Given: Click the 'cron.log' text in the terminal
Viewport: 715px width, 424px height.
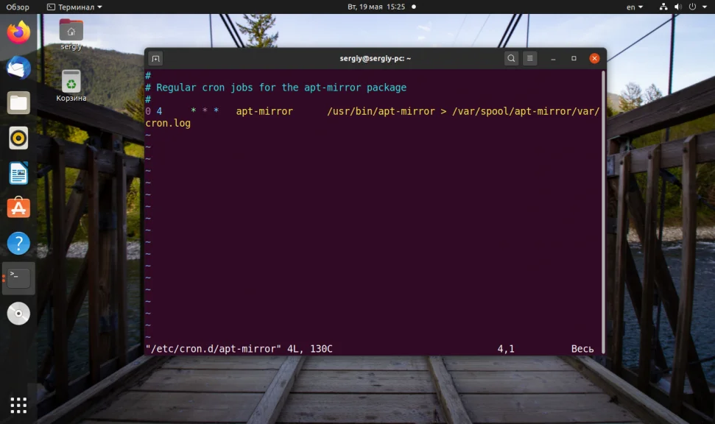Looking at the screenshot, I should (168, 123).
